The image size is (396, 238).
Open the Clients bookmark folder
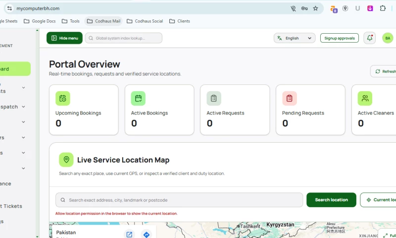click(180, 21)
